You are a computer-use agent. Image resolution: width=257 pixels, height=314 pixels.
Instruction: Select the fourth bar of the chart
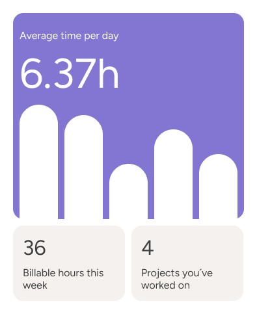(173, 174)
